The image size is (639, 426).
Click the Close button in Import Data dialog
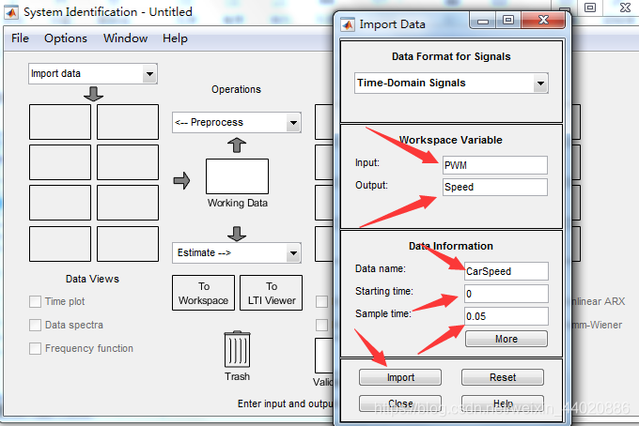(x=400, y=403)
